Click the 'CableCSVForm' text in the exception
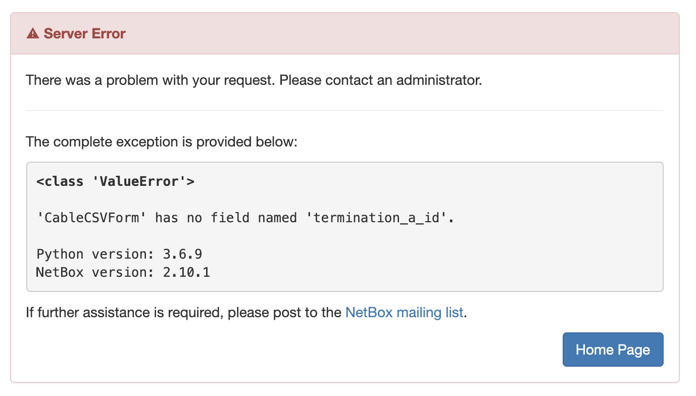The height and width of the screenshot is (396, 696). (x=92, y=218)
